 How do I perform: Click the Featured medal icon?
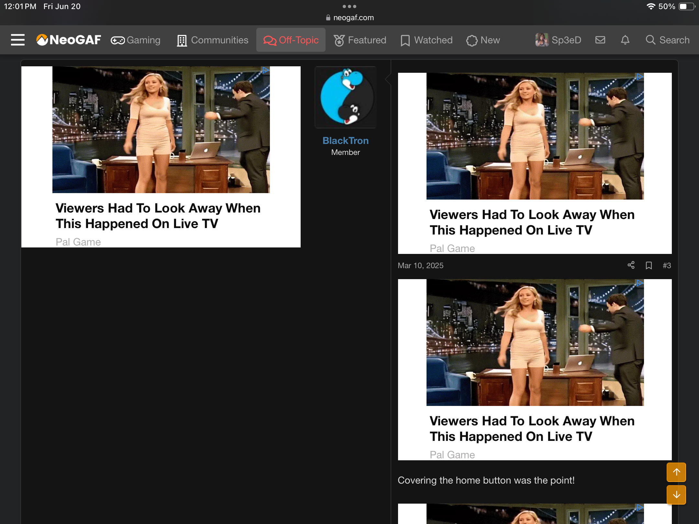339,40
